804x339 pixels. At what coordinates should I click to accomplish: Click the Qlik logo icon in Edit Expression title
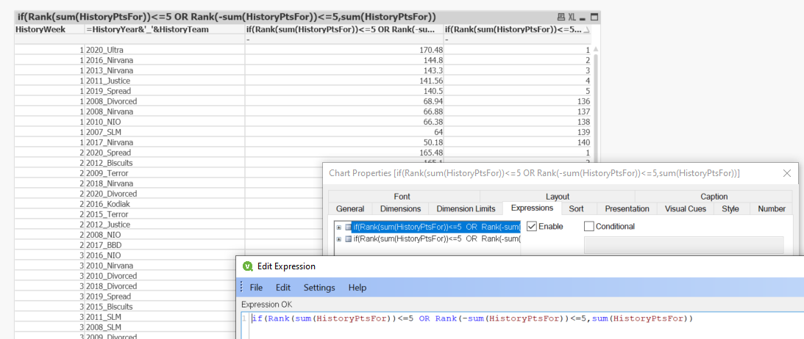[248, 266]
